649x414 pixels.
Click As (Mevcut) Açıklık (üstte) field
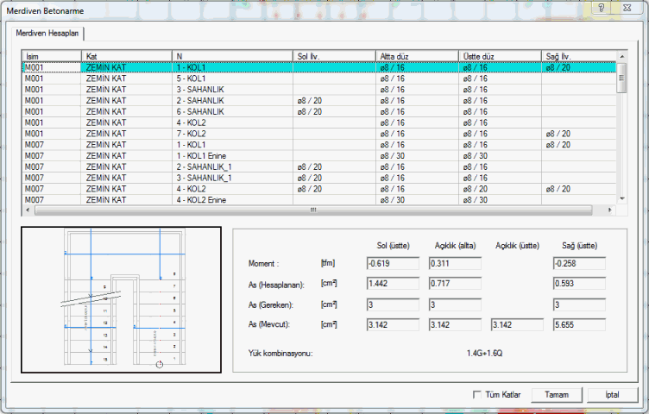517,324
